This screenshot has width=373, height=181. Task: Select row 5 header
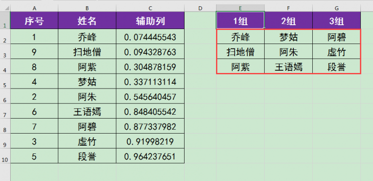5,81
